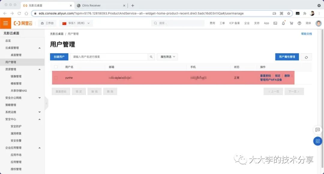Switch language with 简体 in header
Screen dimensions: 324x174
coord(308,23)
